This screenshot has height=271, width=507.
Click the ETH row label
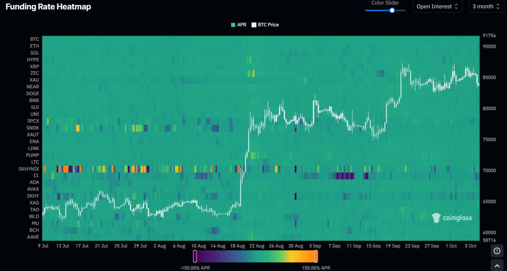pyautogui.click(x=34, y=46)
